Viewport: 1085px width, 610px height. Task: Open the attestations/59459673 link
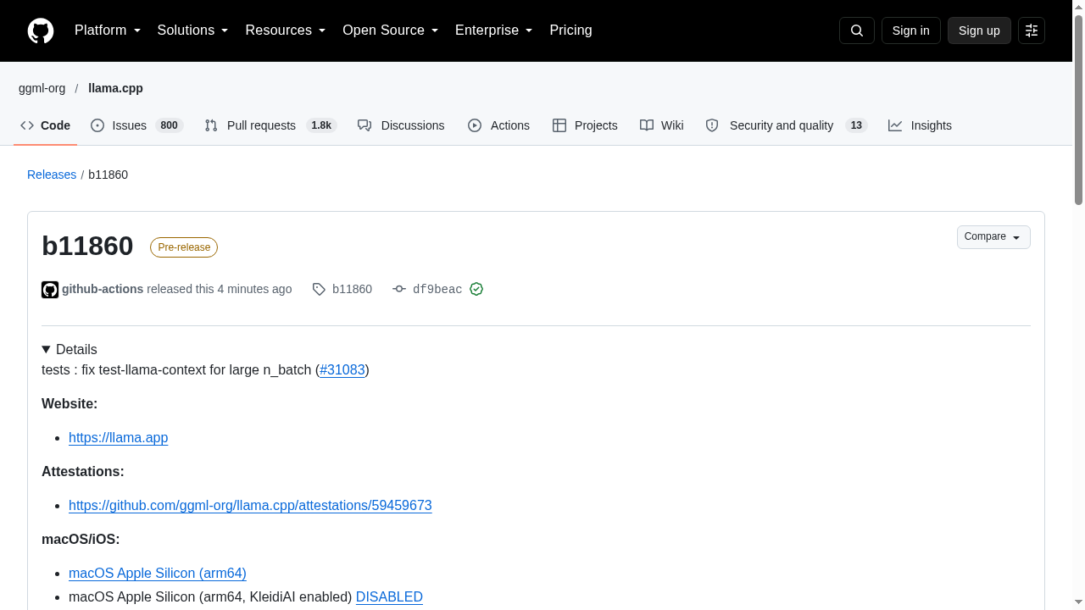point(250,506)
